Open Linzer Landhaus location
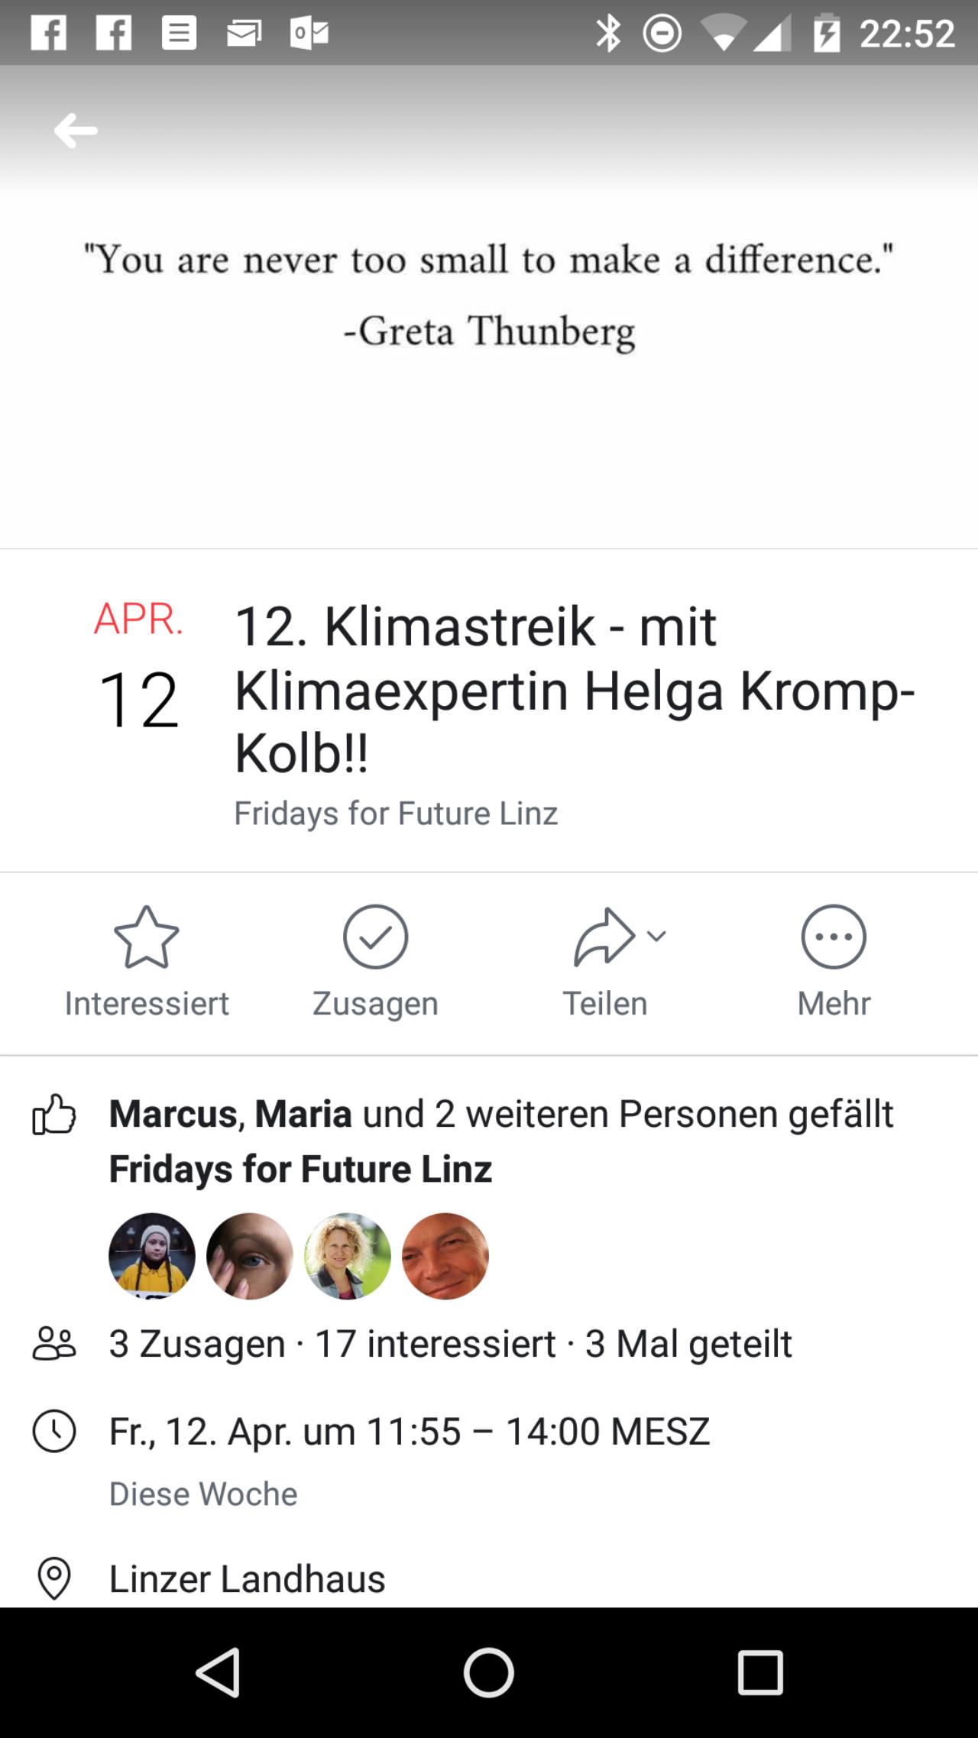The width and height of the screenshot is (978, 1738). (247, 1578)
